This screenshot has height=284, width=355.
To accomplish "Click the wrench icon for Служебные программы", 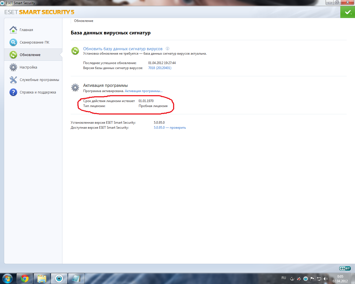I will click(x=13, y=80).
